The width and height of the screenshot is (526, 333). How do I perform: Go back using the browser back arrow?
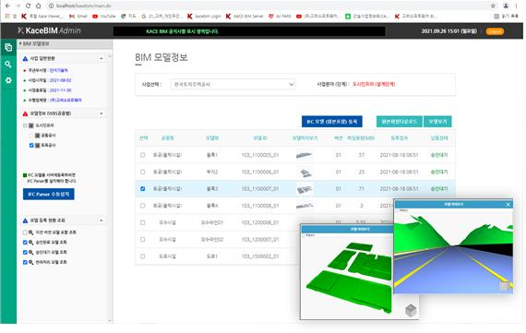pos(7,6)
